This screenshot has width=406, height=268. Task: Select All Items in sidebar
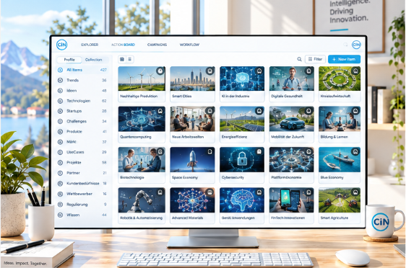[82, 70]
